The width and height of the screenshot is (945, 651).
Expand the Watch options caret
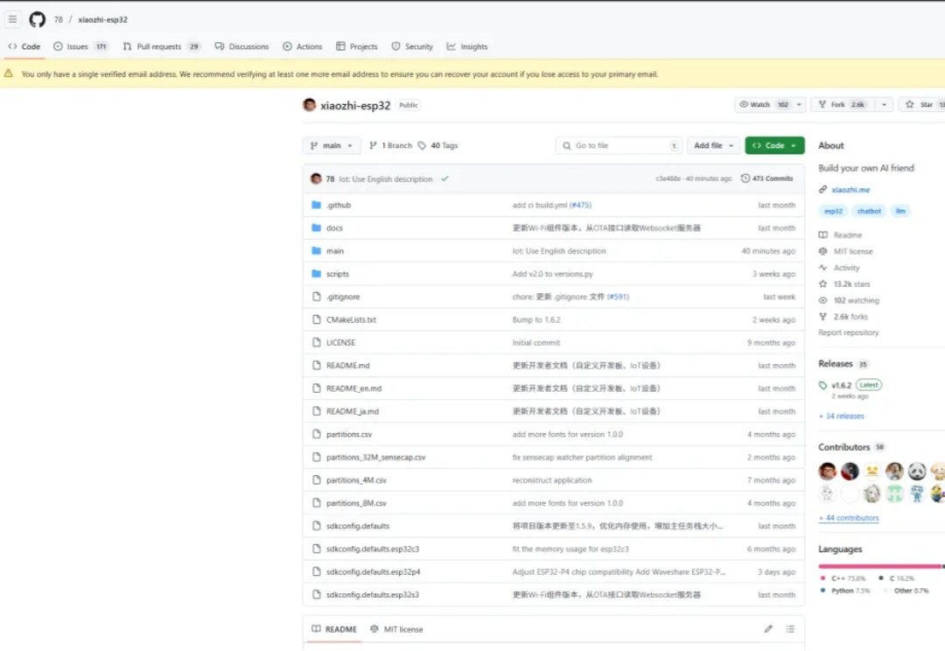tap(799, 104)
